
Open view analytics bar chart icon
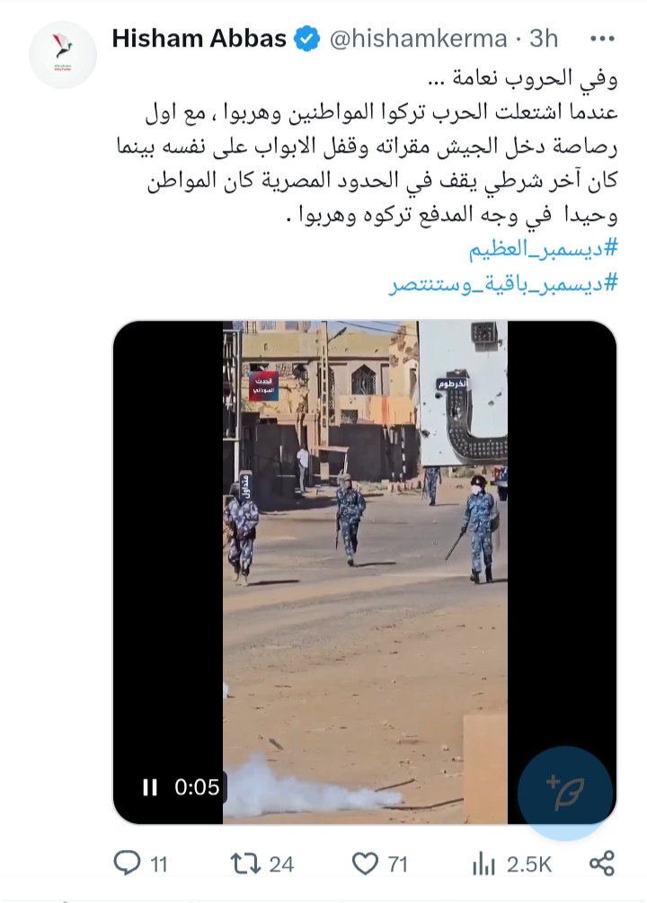[x=485, y=863]
